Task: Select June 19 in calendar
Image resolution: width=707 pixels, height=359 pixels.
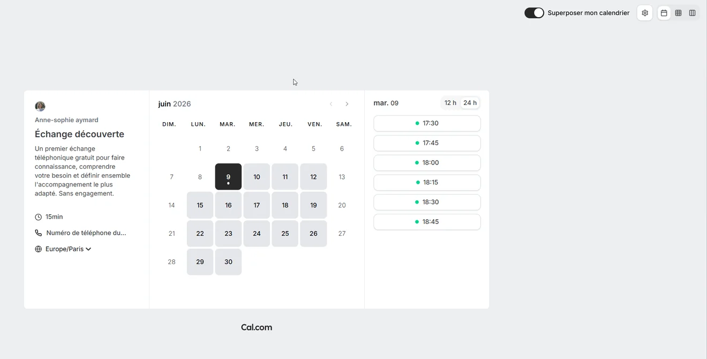Action: 313,205
